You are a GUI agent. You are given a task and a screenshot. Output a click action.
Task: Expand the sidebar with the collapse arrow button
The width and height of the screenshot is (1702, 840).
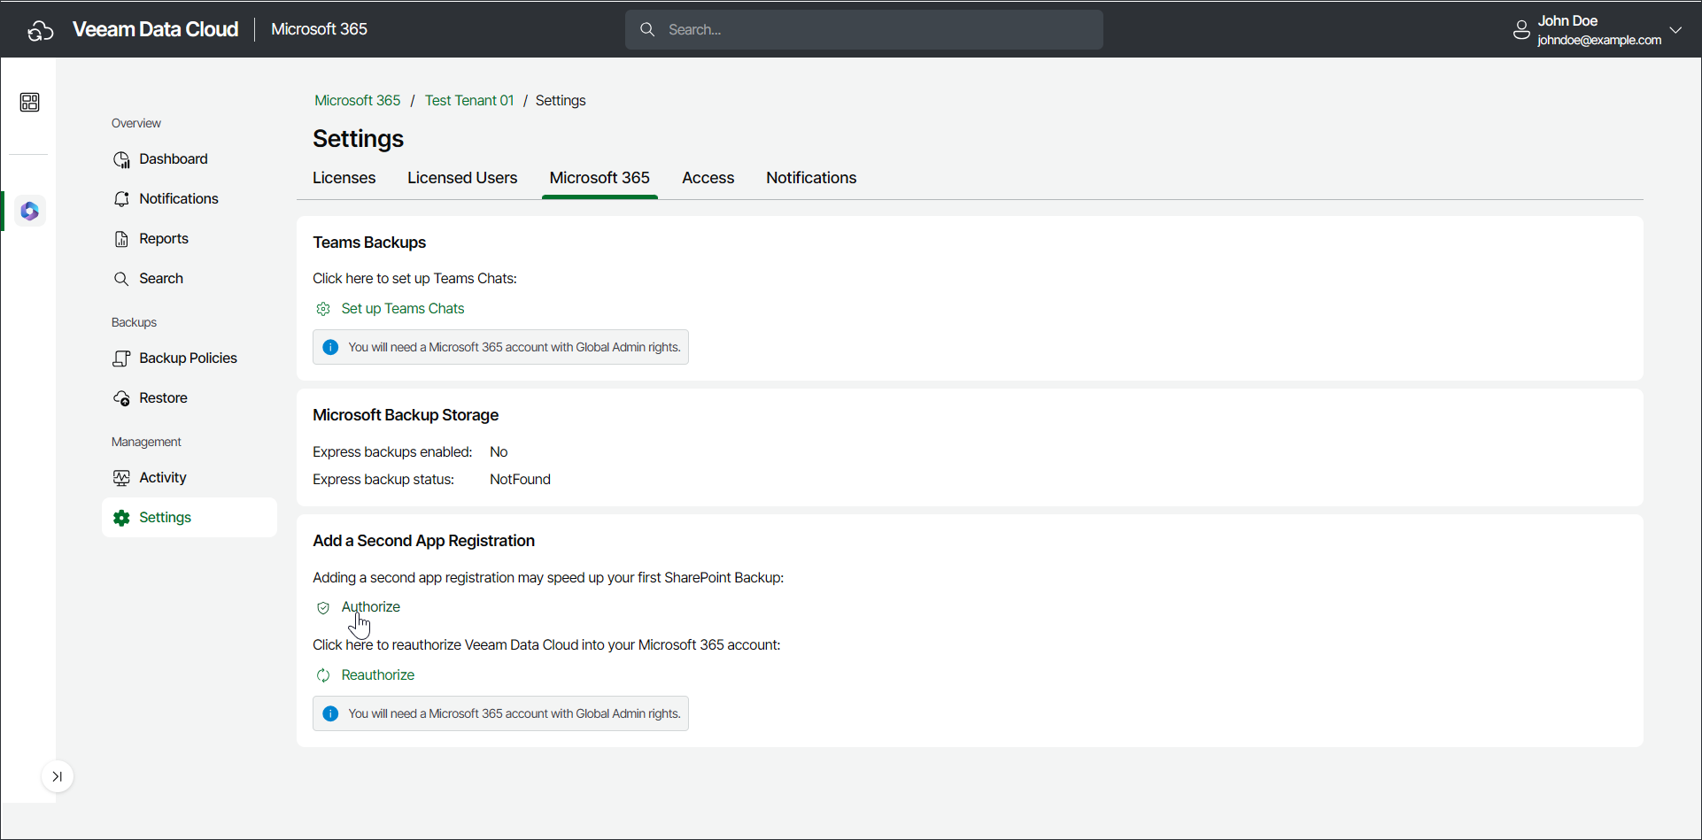[x=57, y=776]
